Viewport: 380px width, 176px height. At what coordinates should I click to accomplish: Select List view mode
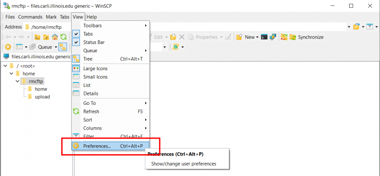click(111, 85)
